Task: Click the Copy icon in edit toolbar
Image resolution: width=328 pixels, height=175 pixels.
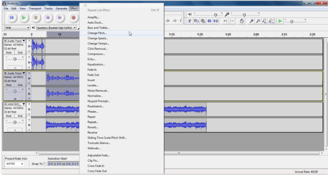Action: tap(196, 21)
